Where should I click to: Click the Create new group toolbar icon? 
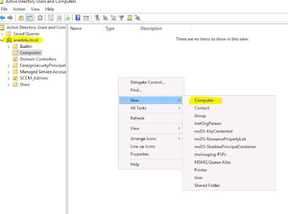click(x=105, y=18)
